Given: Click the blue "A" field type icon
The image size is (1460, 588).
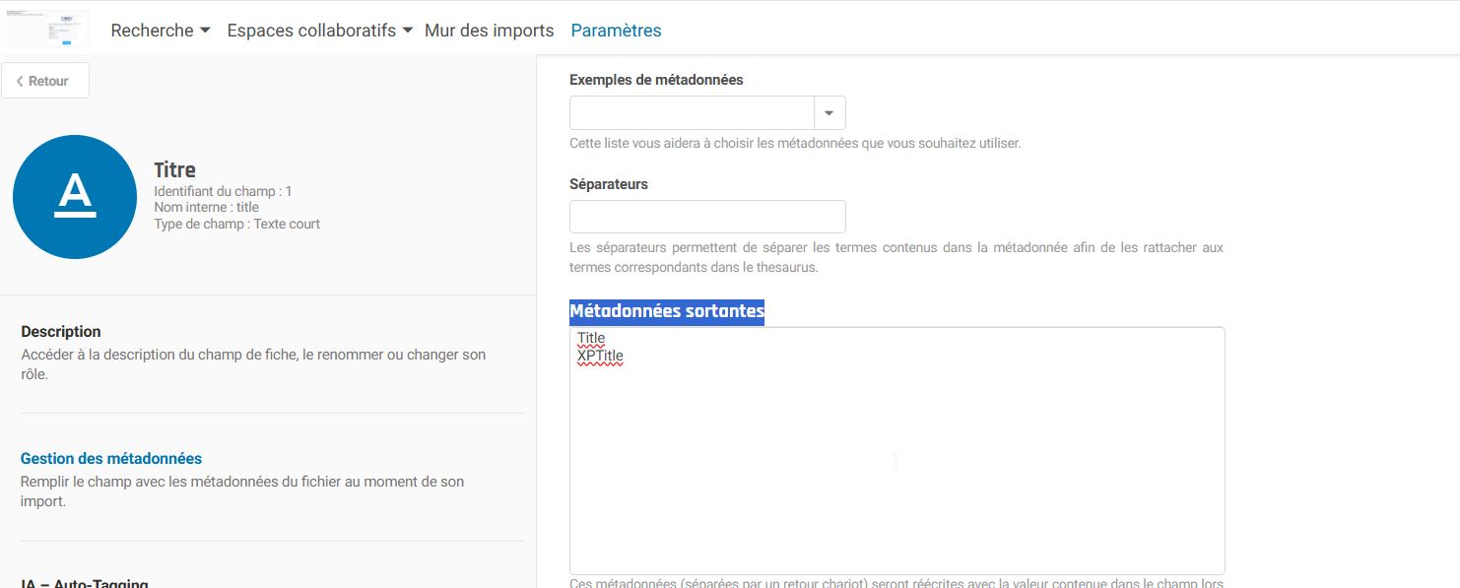Looking at the screenshot, I should click(74, 196).
